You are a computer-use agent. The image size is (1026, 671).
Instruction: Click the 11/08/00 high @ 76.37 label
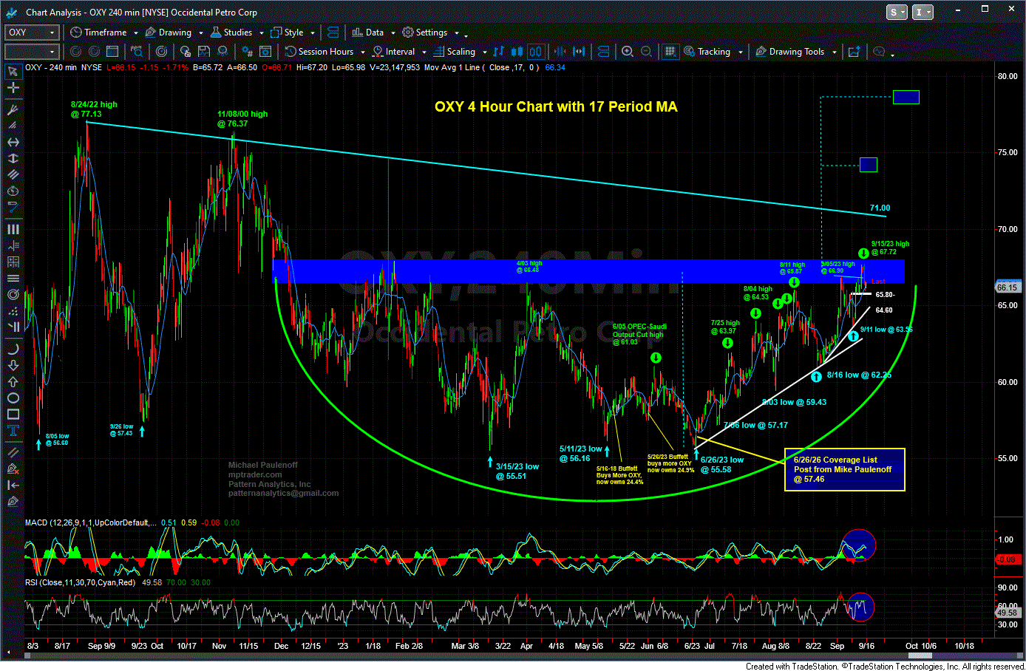click(x=242, y=118)
